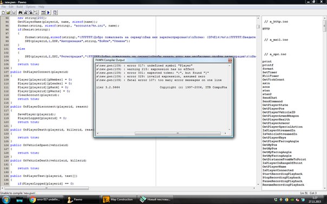Click the compiler output scroll left arrow
Image resolution: width=327 pixels, height=204 pixels.
[97, 133]
